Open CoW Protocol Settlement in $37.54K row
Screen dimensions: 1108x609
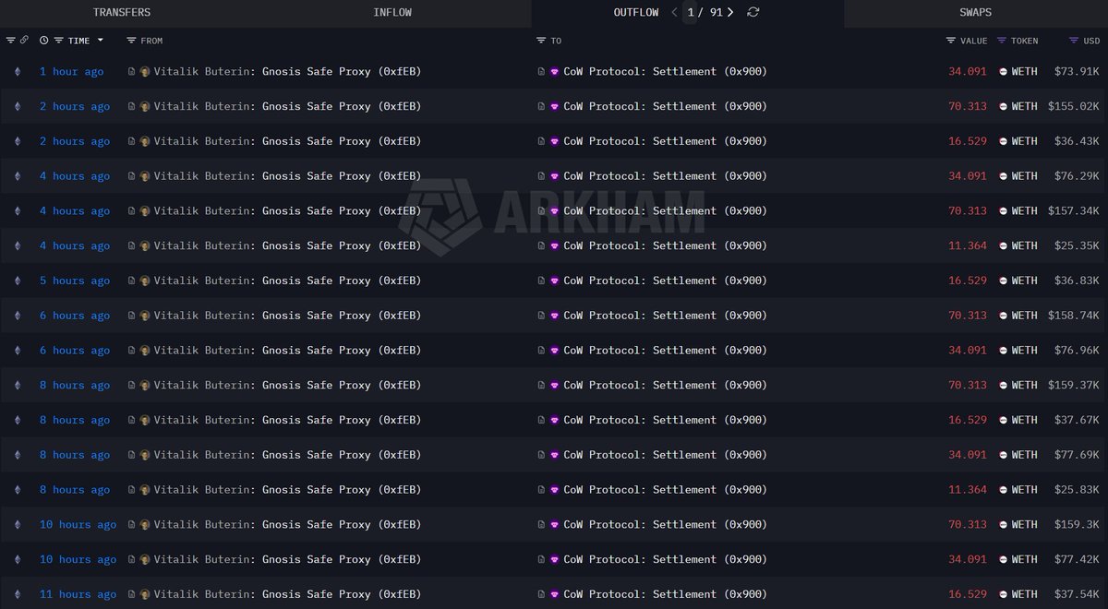click(666, 594)
